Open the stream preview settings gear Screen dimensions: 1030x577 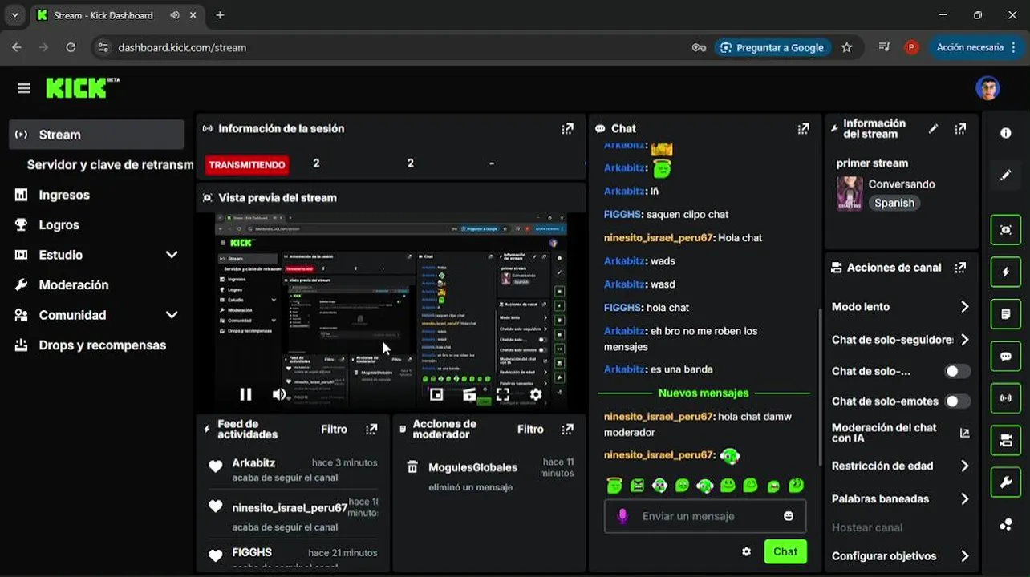[536, 394]
